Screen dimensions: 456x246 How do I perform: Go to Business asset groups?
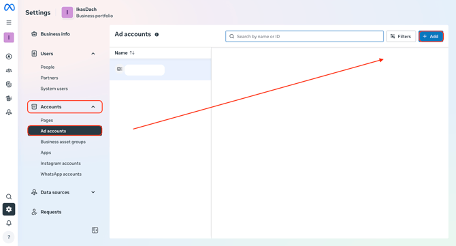pos(63,142)
